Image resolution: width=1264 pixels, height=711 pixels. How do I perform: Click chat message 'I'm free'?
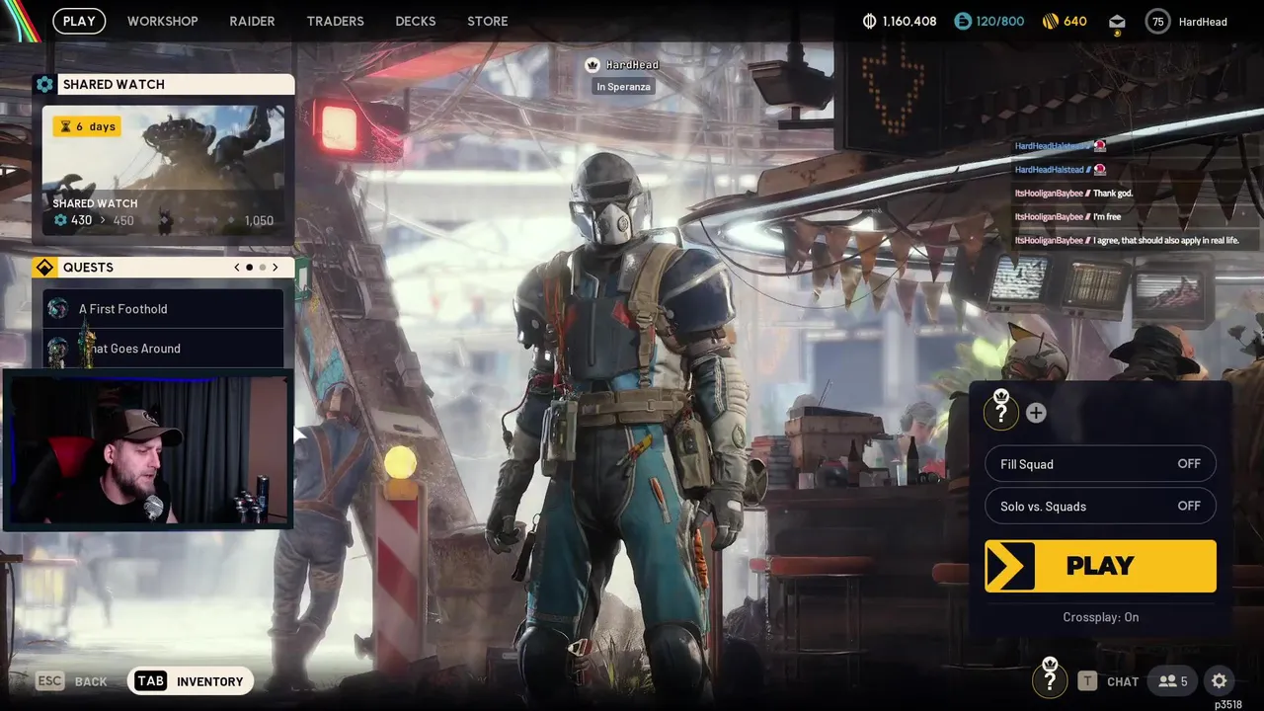tap(1107, 217)
